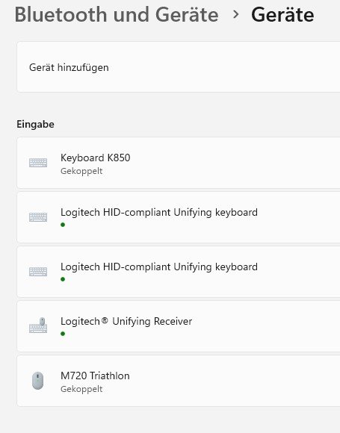Select the M720 Triathlon device name
Screen dimensions: 340x433
(x=95, y=376)
